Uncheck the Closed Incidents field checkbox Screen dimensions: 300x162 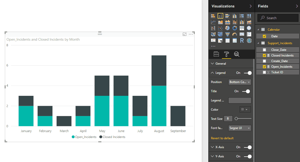point(264,55)
